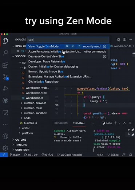Click TypeScript version 4.2.4

[x=100, y=155]
